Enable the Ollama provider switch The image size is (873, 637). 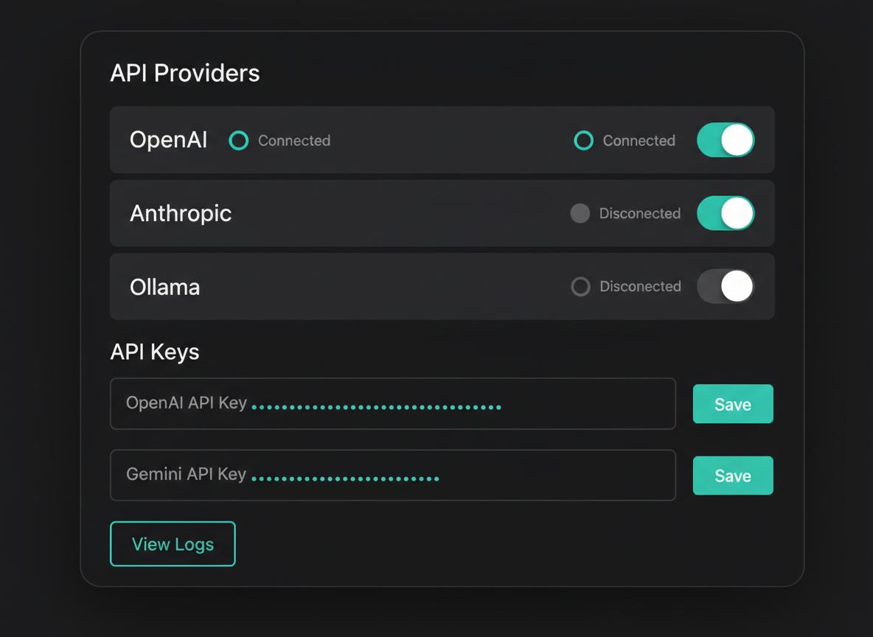pos(726,286)
